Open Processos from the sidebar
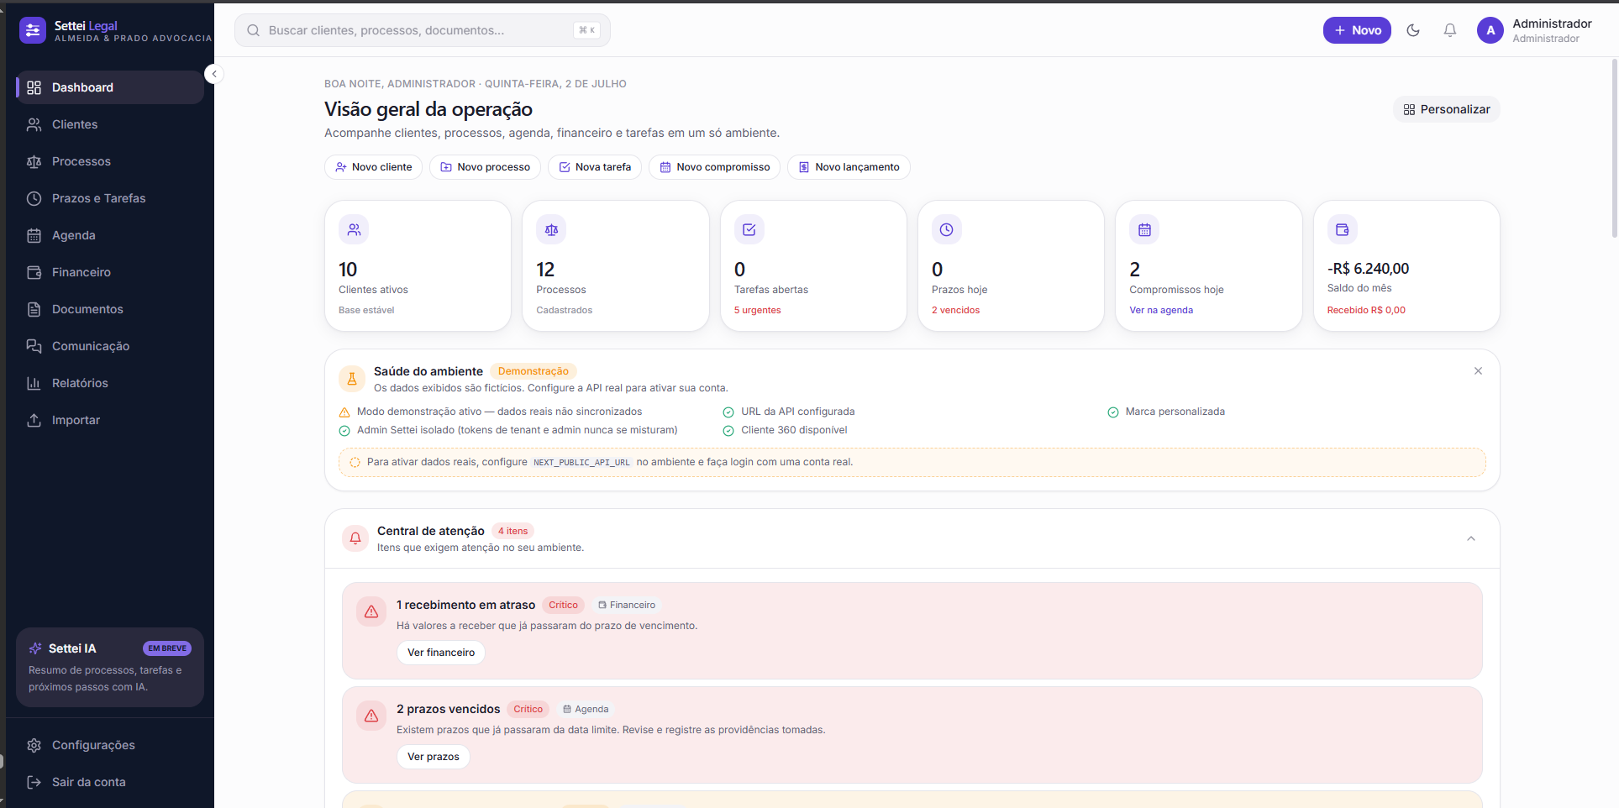Screen dimensions: 1619x808 point(109,161)
